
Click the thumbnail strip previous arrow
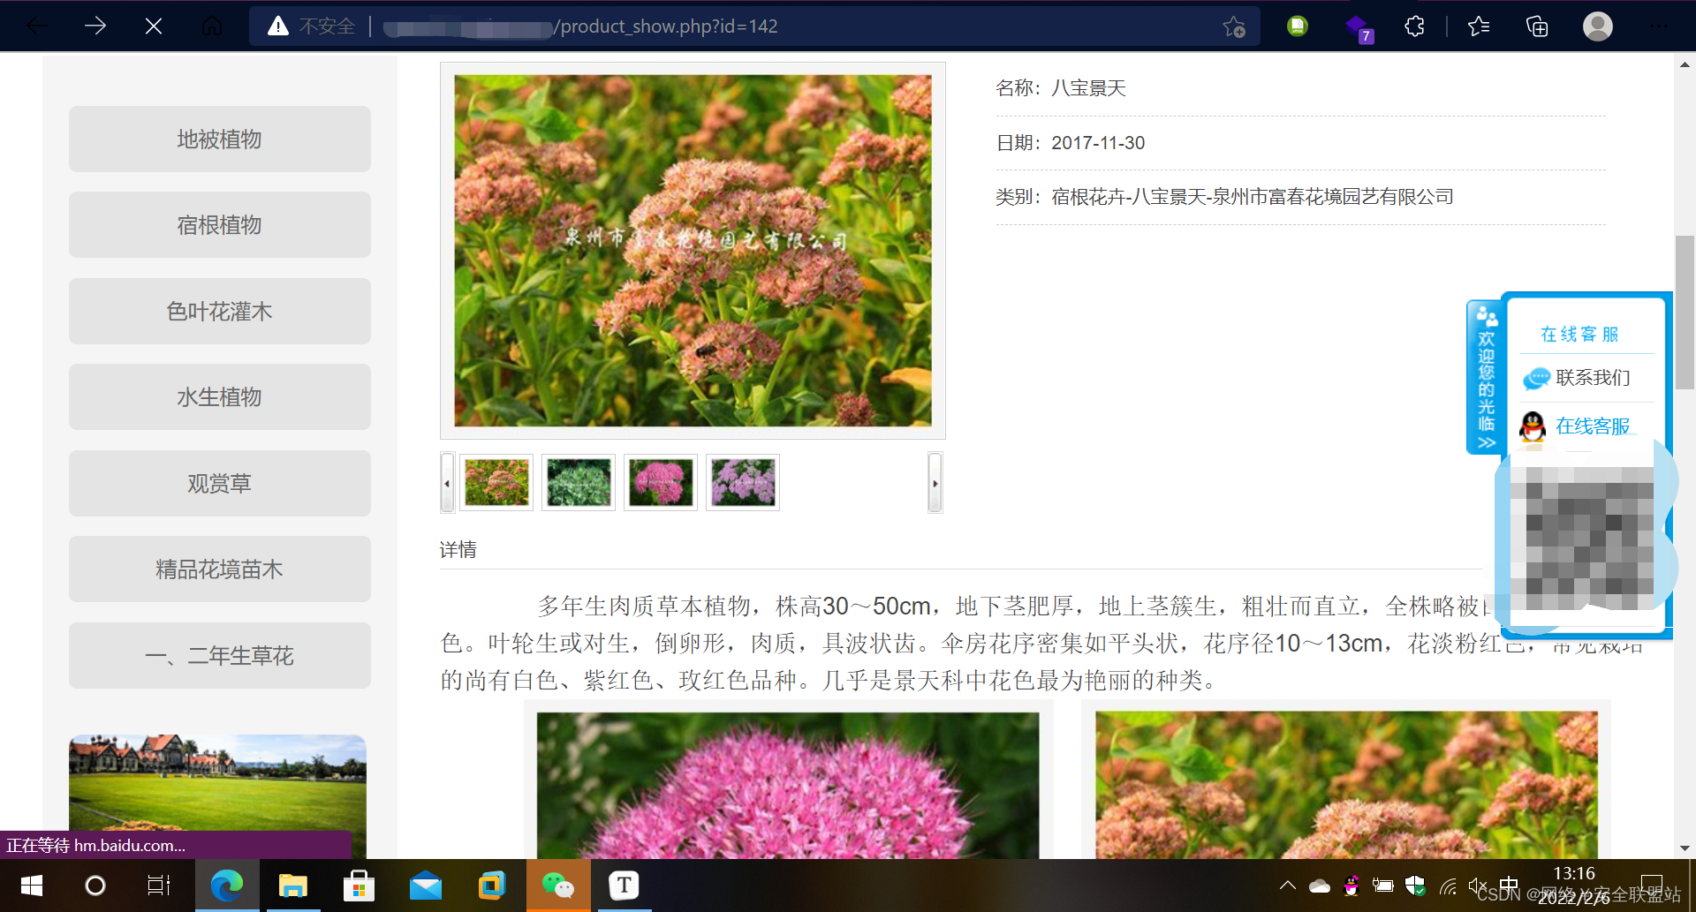[x=447, y=482]
